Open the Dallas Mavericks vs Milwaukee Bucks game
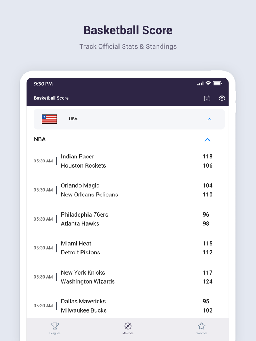Screen dimensions: 256x341 (128, 306)
